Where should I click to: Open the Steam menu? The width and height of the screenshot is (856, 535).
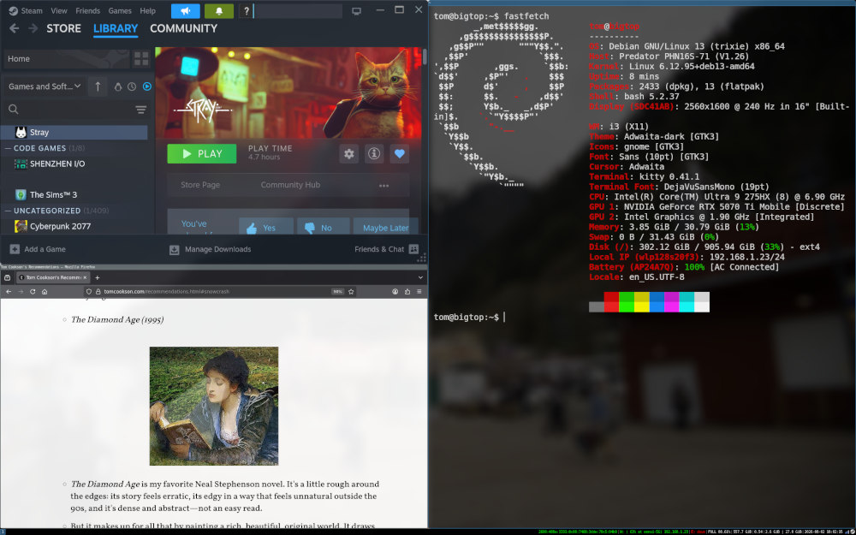[x=32, y=11]
